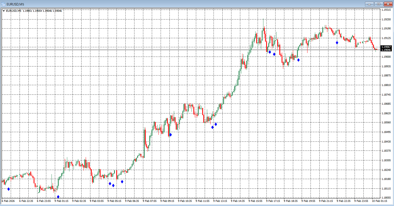Image resolution: width=394 pixels, height=206 pixels.
Task: Select the rightmost blue diamond marker
Action: (337, 43)
